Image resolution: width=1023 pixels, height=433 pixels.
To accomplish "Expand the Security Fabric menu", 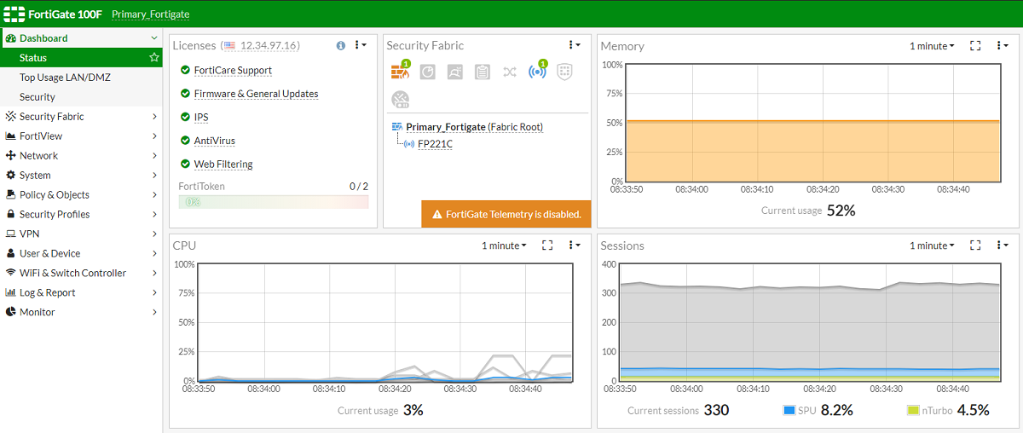I will pos(154,117).
